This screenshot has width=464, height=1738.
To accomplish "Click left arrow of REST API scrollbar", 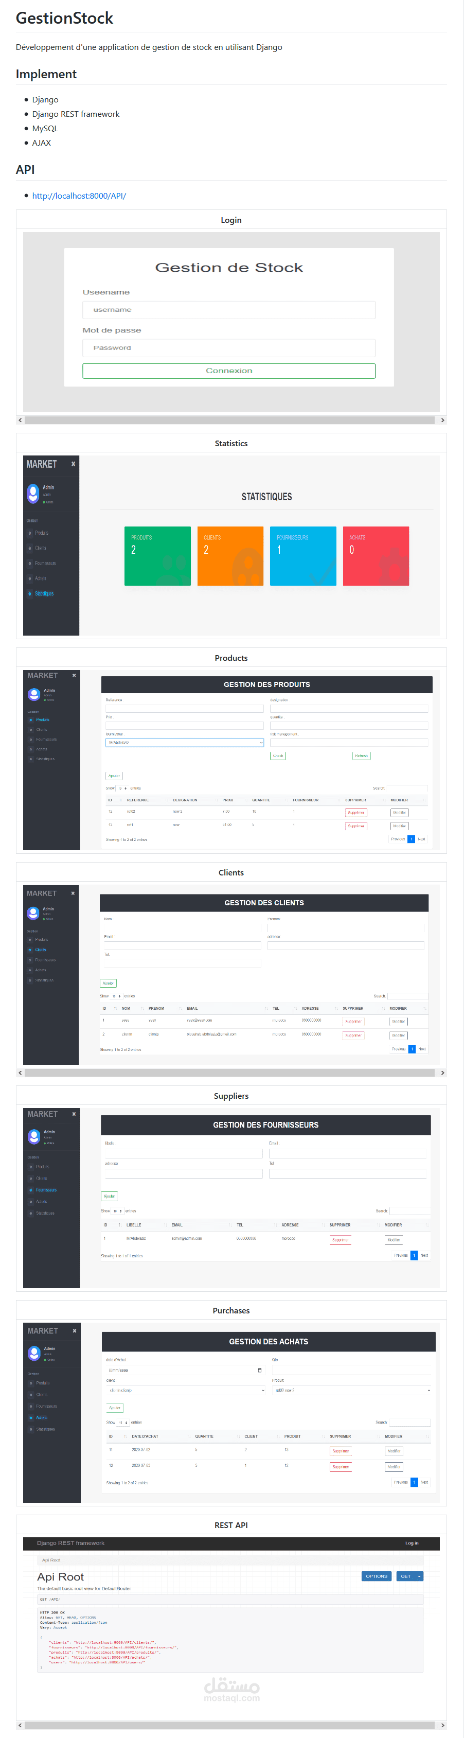I will [20, 1725].
